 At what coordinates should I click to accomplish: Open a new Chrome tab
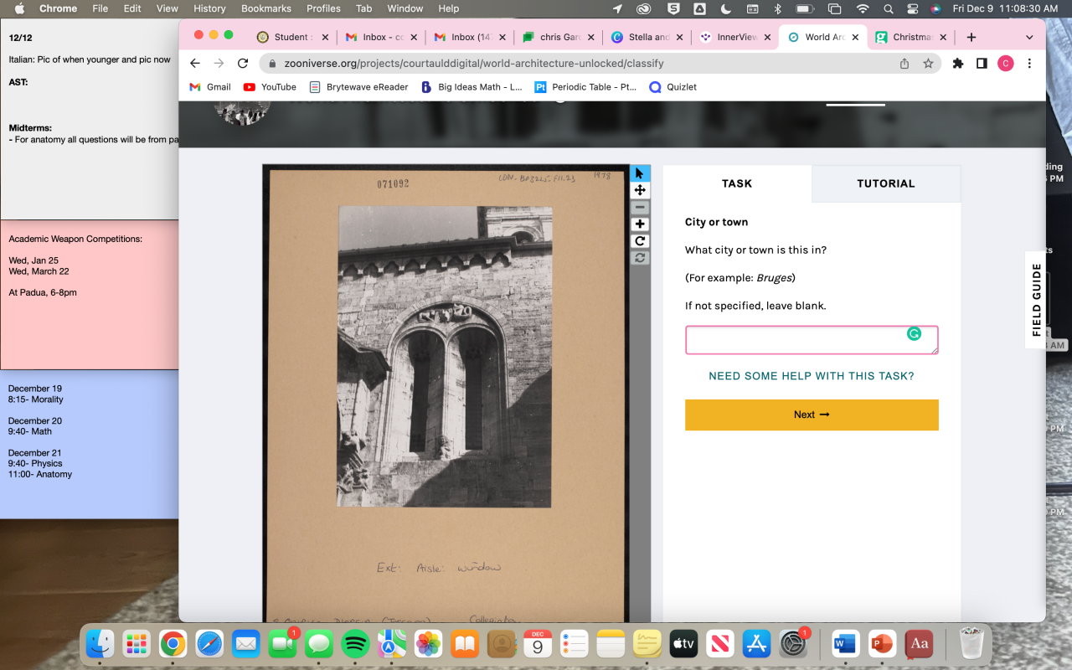click(971, 37)
